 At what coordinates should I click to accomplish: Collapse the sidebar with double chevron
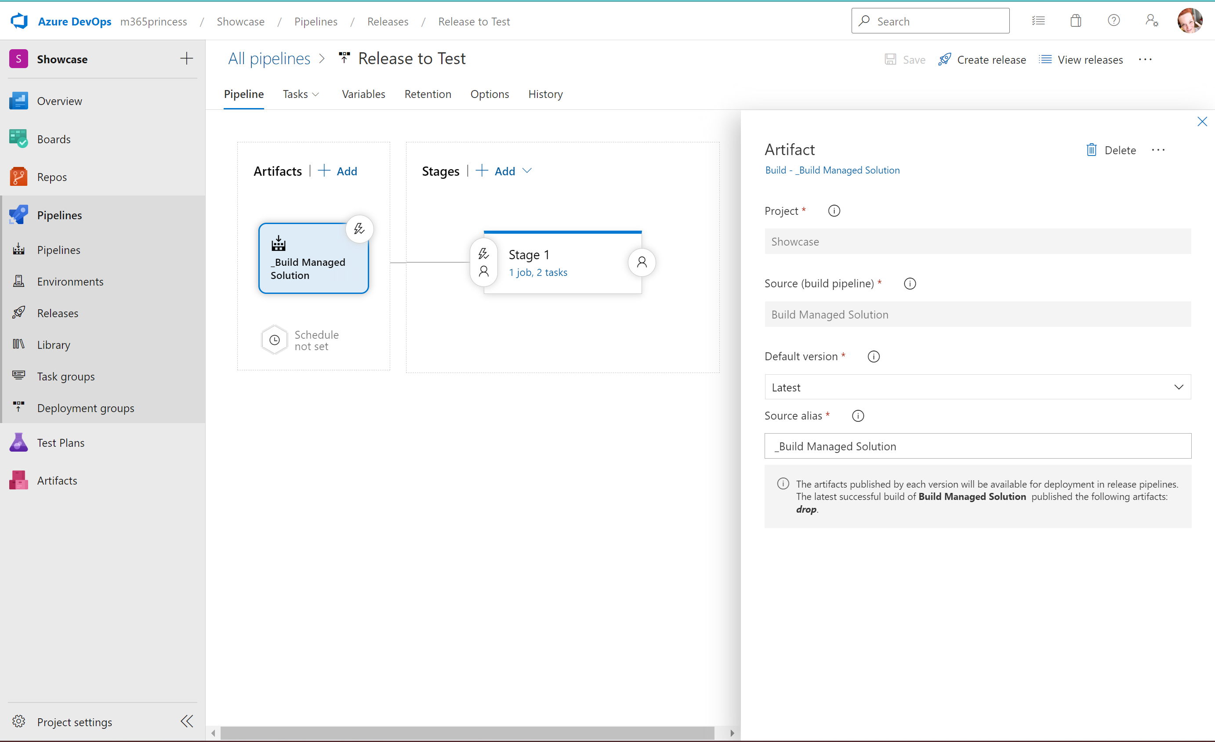tap(187, 722)
